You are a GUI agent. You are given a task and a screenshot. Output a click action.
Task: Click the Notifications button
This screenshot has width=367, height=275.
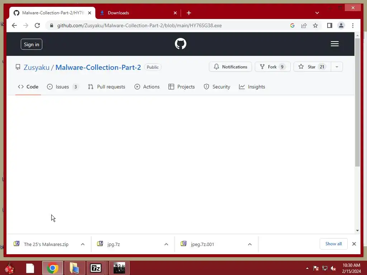tap(230, 67)
